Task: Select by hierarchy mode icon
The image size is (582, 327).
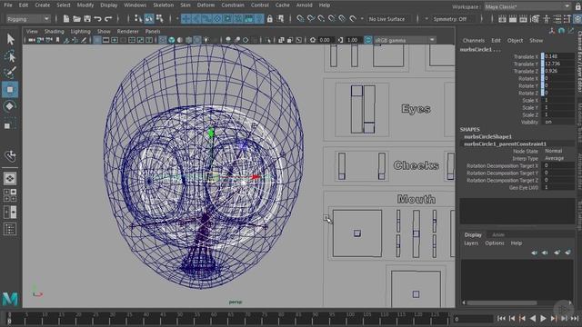Action: click(x=138, y=18)
